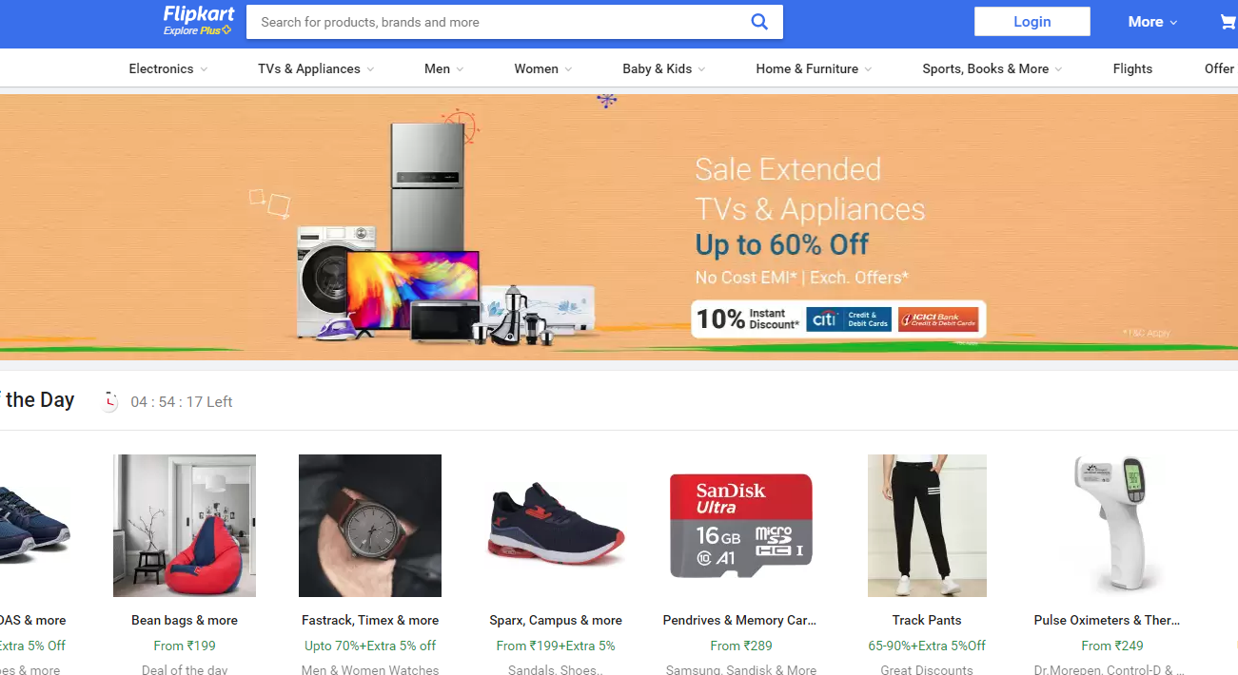This screenshot has width=1238, height=675.
Task: Click 'Deal of the day' subtitle
Action: (x=185, y=668)
